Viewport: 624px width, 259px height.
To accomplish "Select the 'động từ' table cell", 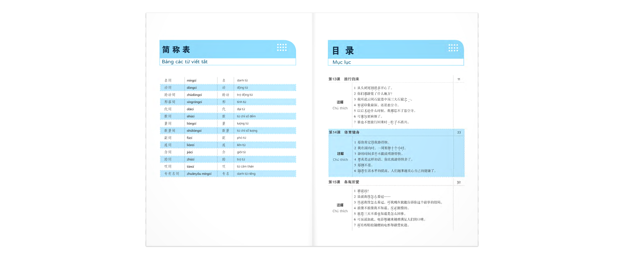I will point(242,88).
